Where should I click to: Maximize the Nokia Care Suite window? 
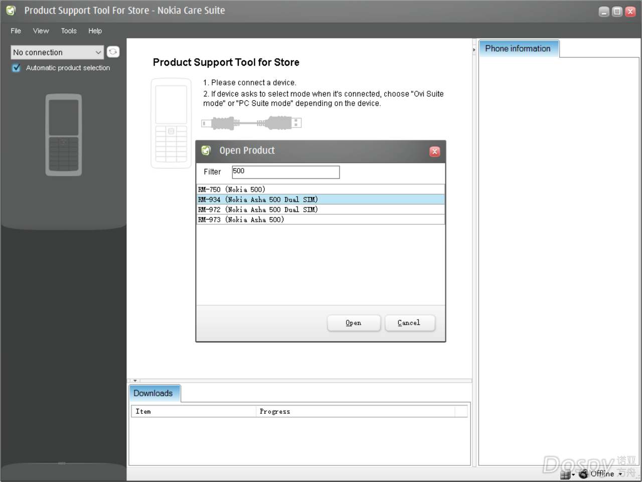[617, 12]
